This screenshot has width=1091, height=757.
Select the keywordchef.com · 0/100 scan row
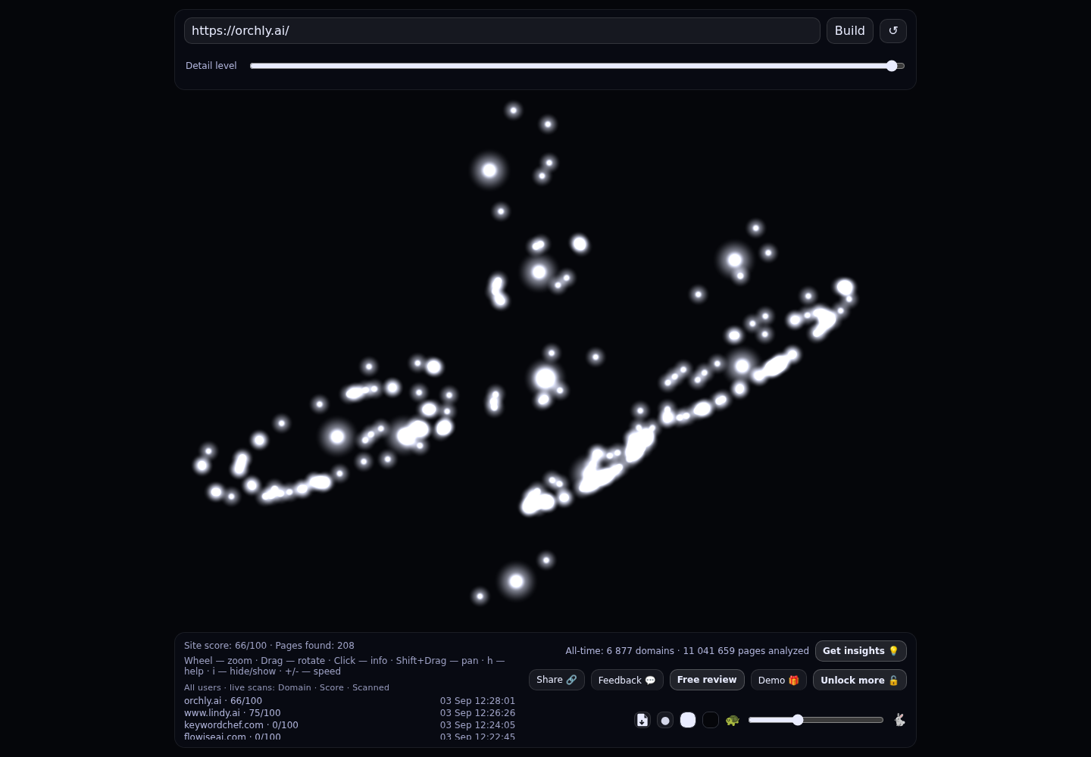coord(349,725)
